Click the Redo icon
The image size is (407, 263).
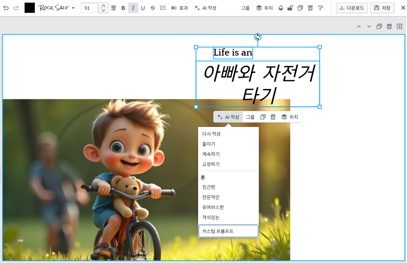(x=16, y=8)
